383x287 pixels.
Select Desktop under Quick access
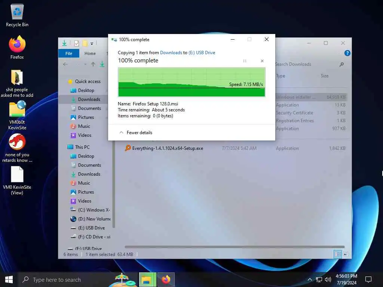(x=82, y=90)
